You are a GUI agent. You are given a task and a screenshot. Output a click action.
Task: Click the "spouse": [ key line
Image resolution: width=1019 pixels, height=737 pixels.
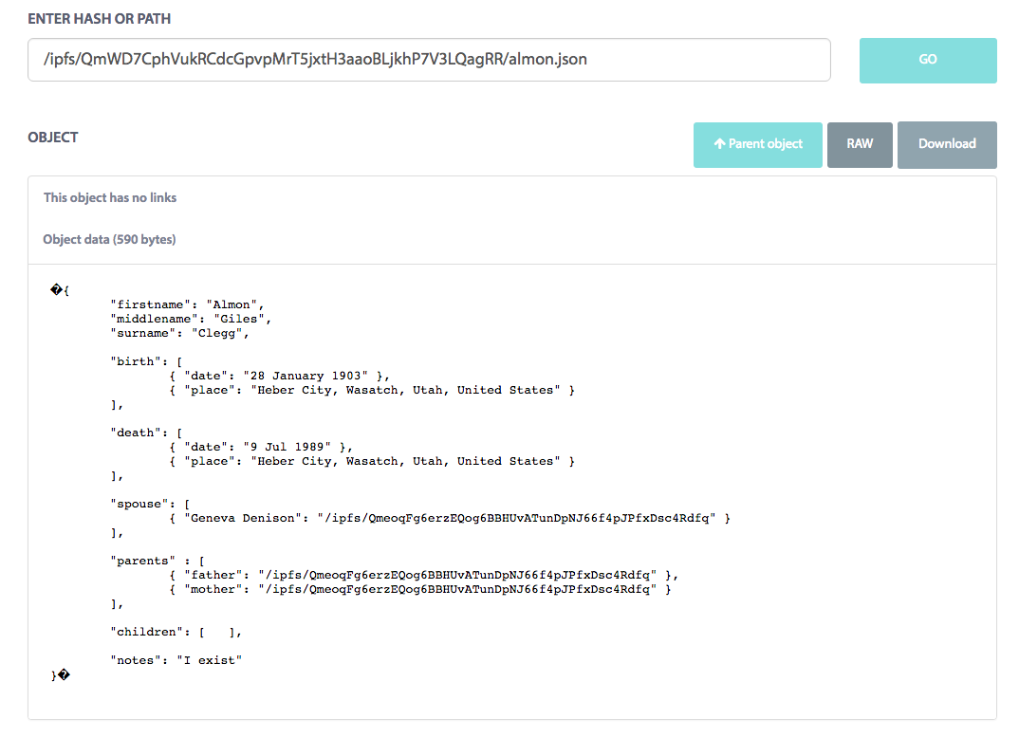click(x=151, y=504)
